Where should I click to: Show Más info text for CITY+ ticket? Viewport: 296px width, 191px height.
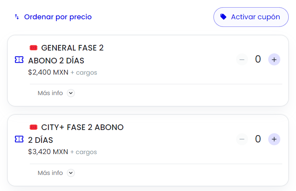click(50, 173)
